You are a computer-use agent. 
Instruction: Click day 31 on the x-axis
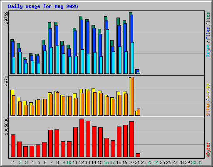tap(200, 162)
